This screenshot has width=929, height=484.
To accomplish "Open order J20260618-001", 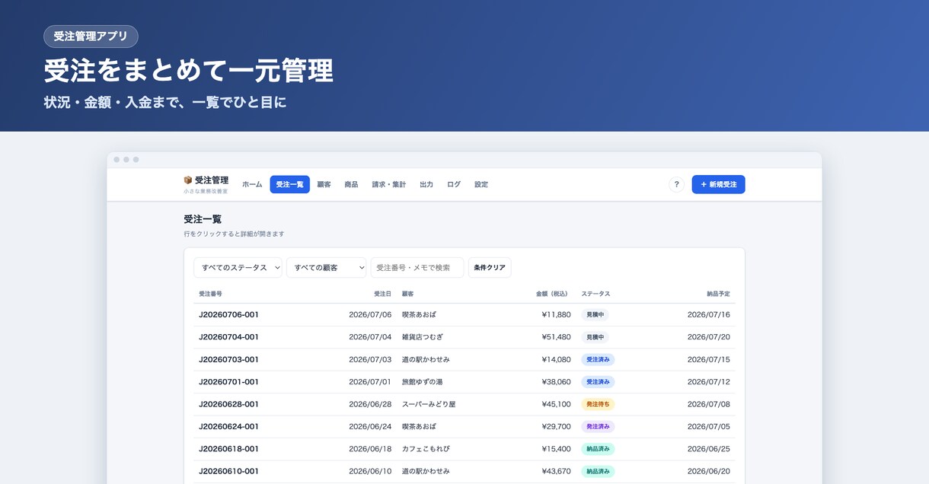I will pos(464,449).
